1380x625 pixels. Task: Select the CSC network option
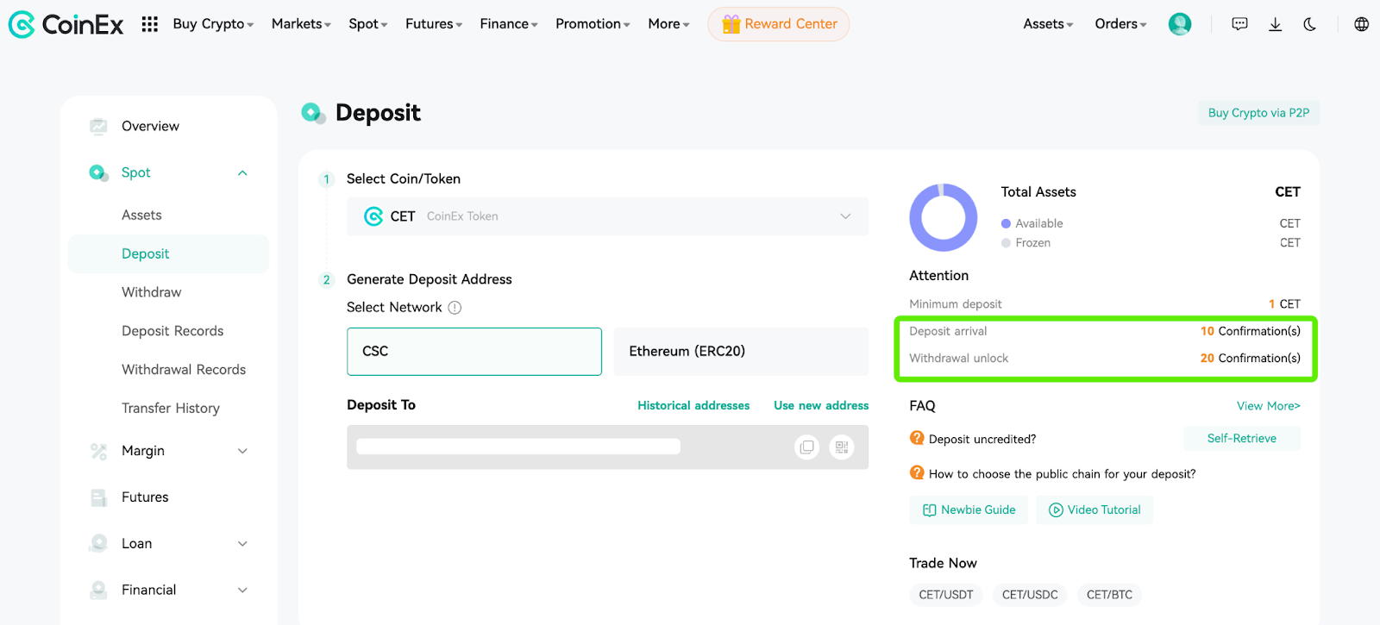click(474, 352)
